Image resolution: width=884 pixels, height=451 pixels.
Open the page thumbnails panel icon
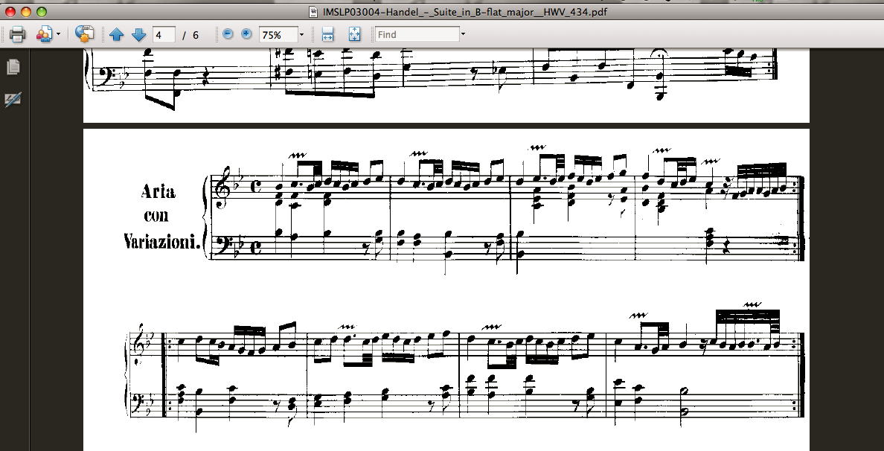tap(13, 66)
